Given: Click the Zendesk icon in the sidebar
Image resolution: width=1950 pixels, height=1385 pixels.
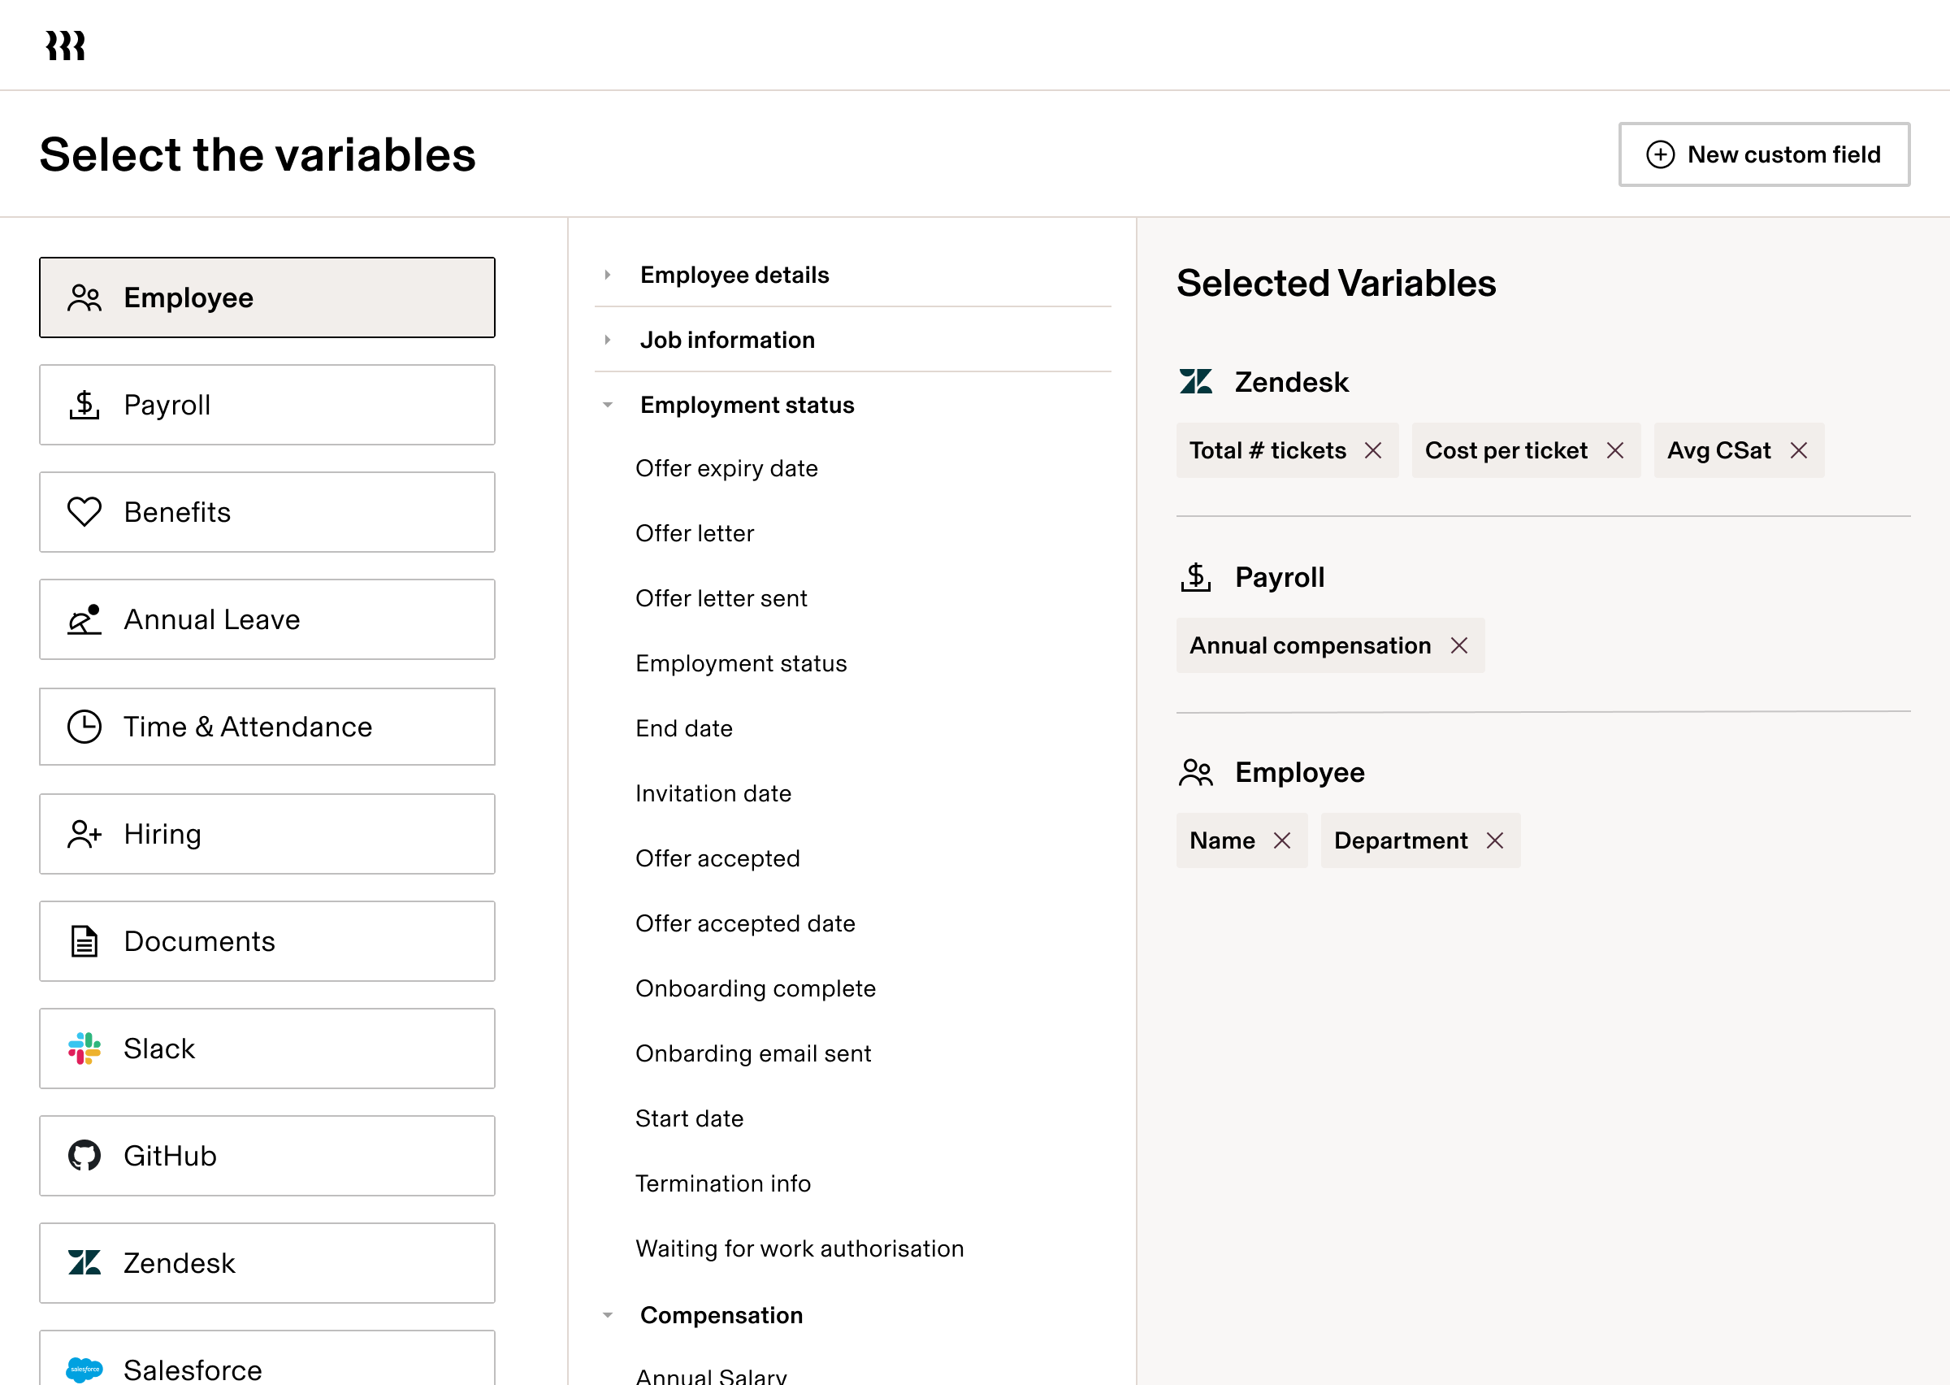Looking at the screenshot, I should coord(83,1263).
